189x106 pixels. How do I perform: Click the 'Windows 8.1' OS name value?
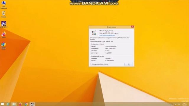click(109, 58)
